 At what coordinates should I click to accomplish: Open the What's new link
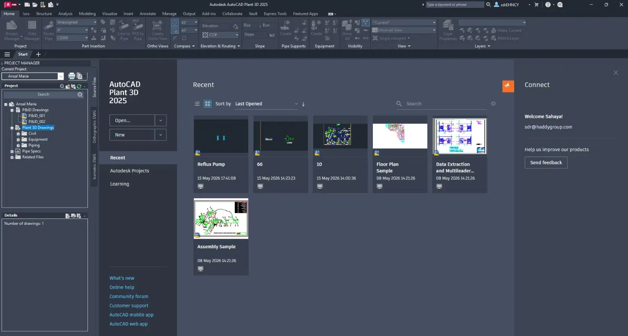coord(122,278)
